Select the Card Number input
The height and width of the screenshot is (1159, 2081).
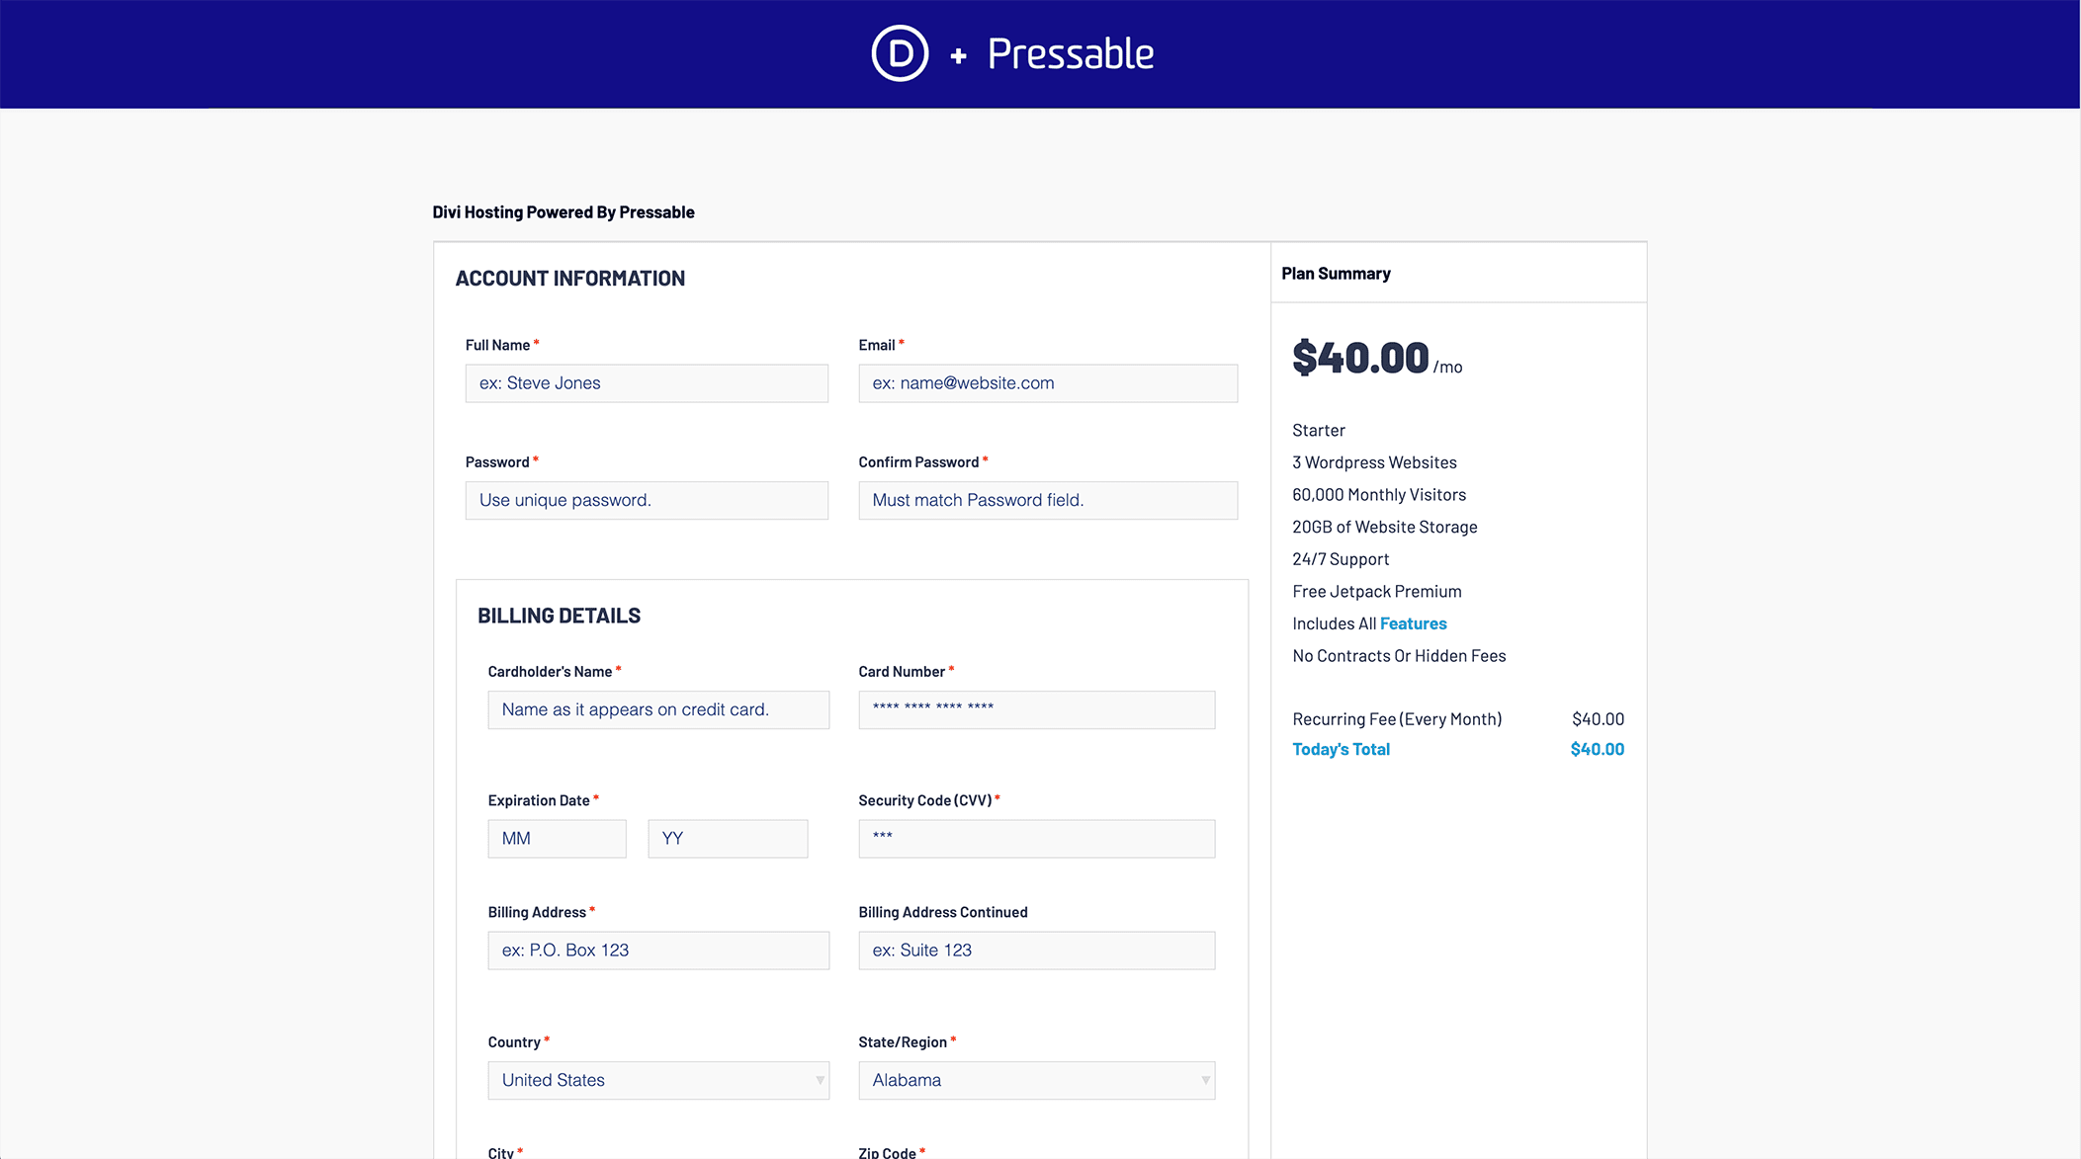point(1036,709)
